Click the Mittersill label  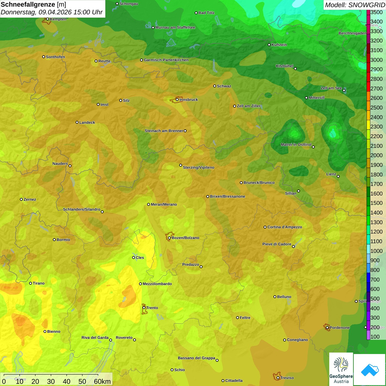(317, 98)
